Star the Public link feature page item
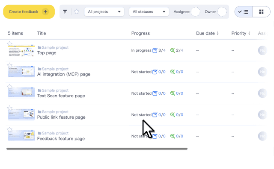Image resolution: width=274 pixels, height=169 pixels. (x=9, y=108)
